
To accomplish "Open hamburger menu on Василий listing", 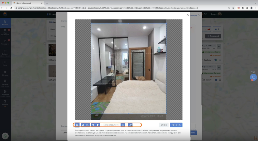I will [x=220, y=80].
